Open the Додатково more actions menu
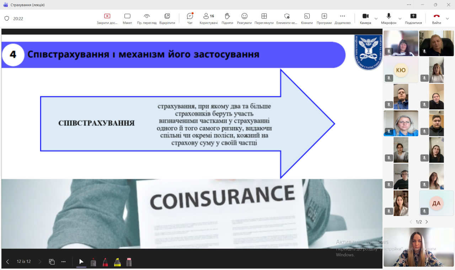455x270 pixels. [x=342, y=18]
